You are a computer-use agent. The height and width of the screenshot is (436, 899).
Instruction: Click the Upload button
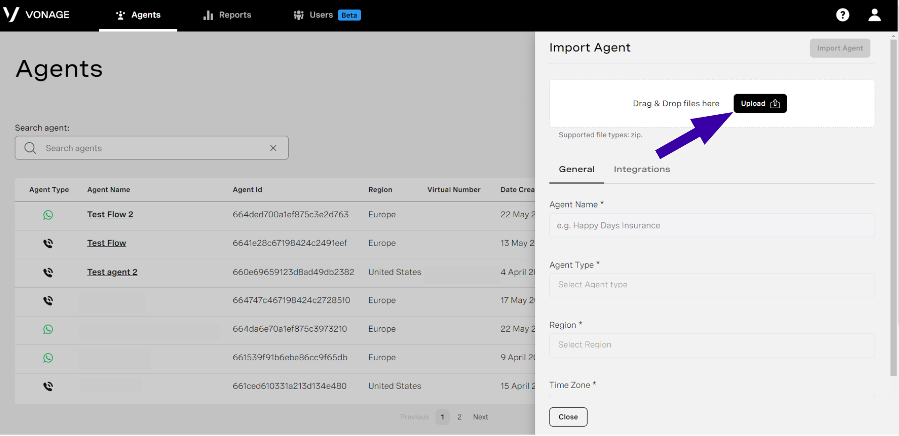point(760,103)
